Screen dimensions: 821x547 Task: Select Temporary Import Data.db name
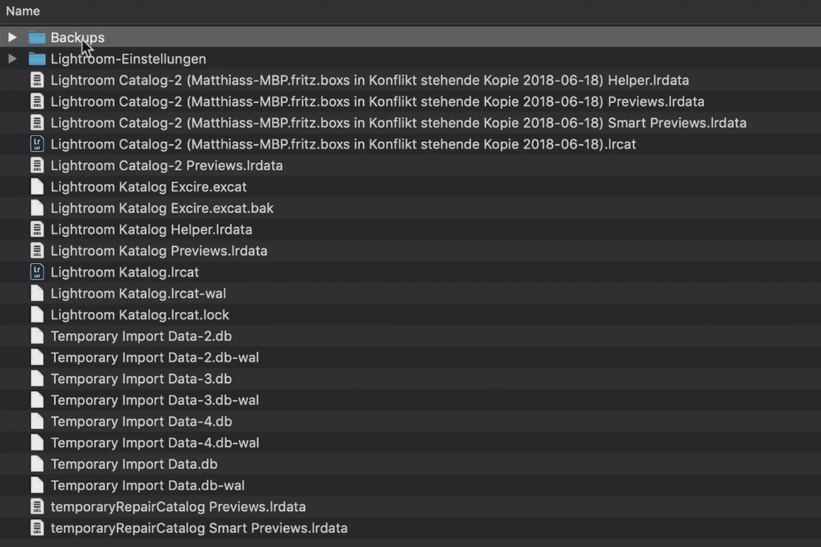point(134,464)
